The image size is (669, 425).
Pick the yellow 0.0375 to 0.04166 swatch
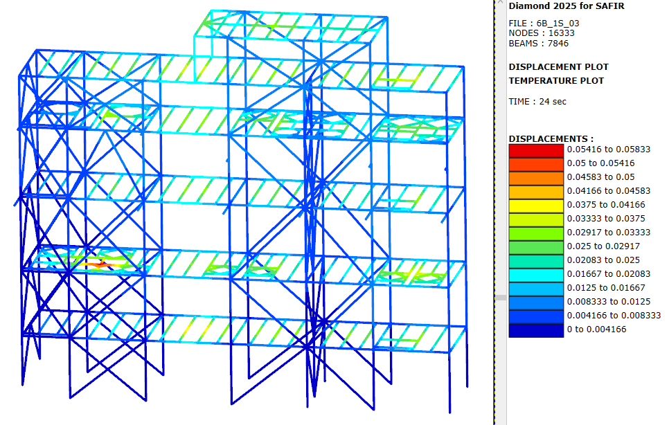[x=536, y=206]
